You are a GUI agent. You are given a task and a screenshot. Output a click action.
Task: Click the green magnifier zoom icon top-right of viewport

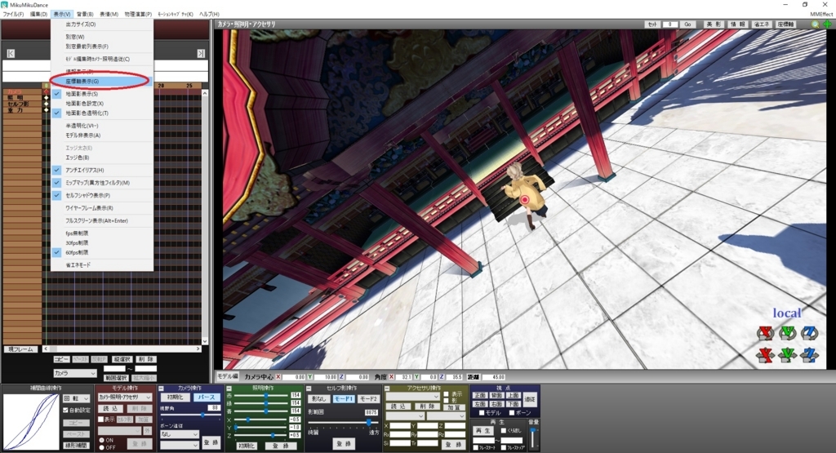coord(816,24)
